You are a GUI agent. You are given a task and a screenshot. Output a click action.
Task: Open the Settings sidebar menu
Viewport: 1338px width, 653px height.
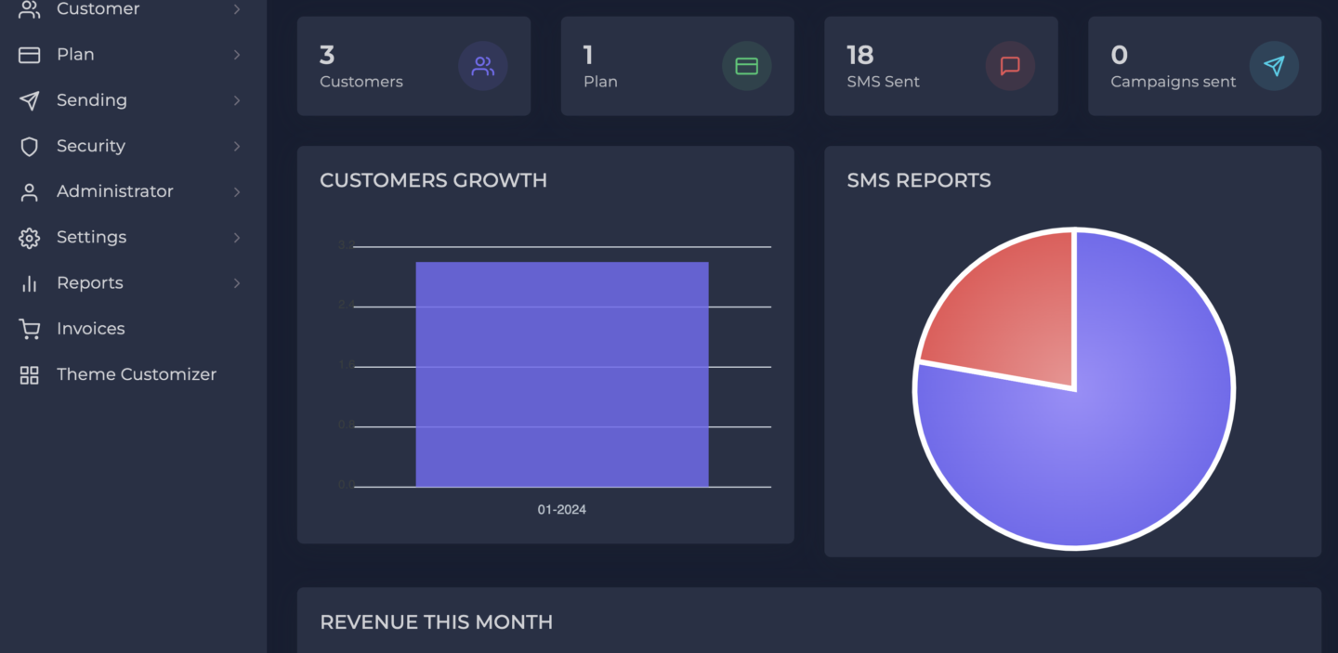(x=131, y=238)
